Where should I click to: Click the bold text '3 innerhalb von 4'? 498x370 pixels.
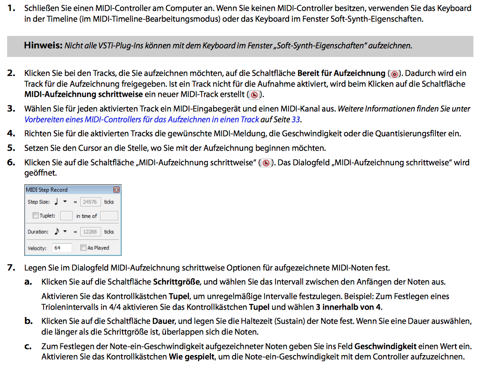[348, 307]
